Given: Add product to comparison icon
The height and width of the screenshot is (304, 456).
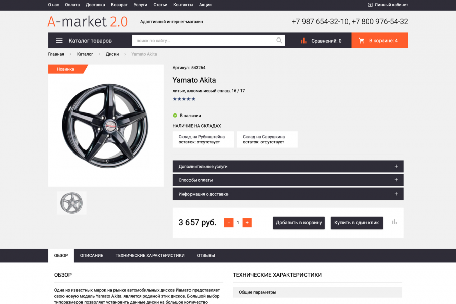Looking at the screenshot, I should (x=394, y=222).
